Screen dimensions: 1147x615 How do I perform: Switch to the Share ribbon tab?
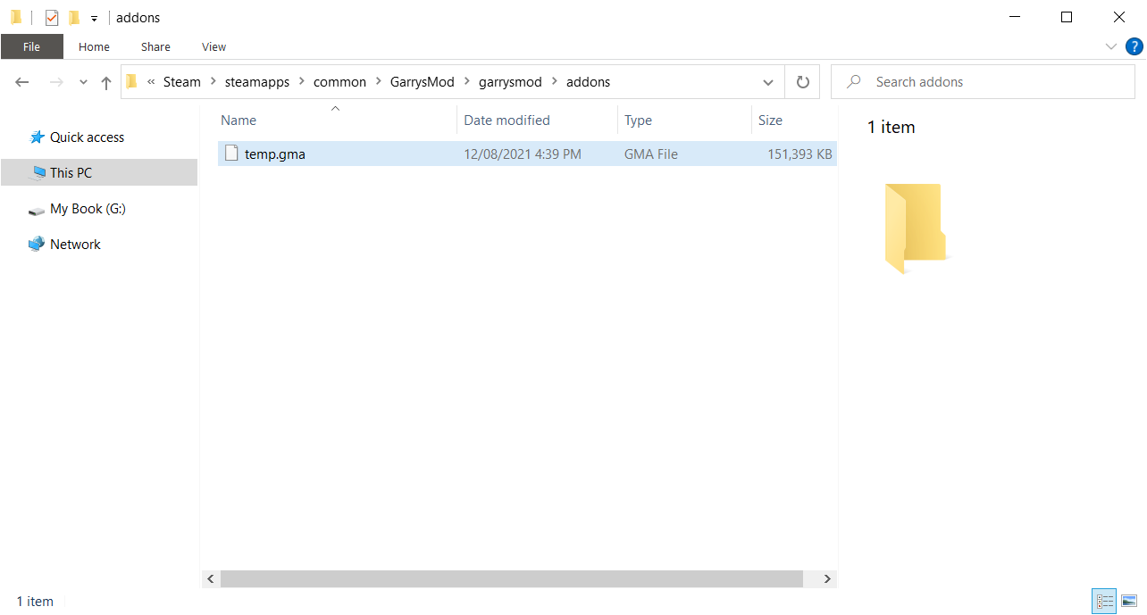(x=155, y=46)
